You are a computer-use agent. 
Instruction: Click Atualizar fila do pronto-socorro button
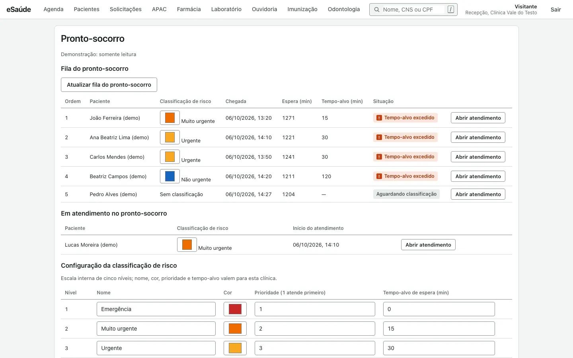tap(109, 85)
